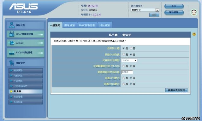Click the firmware version 1.0.1.4 link
The height and width of the screenshot is (121, 202).
coord(97,14)
